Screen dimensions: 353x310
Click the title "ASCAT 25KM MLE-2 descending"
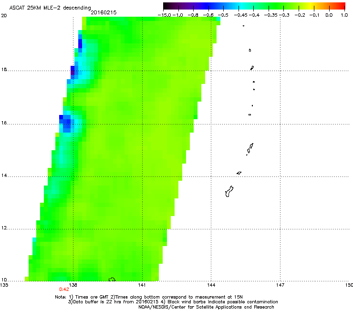click(50, 8)
